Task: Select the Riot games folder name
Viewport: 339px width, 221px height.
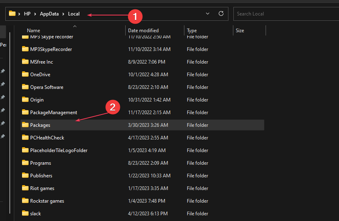Action: [x=42, y=188]
